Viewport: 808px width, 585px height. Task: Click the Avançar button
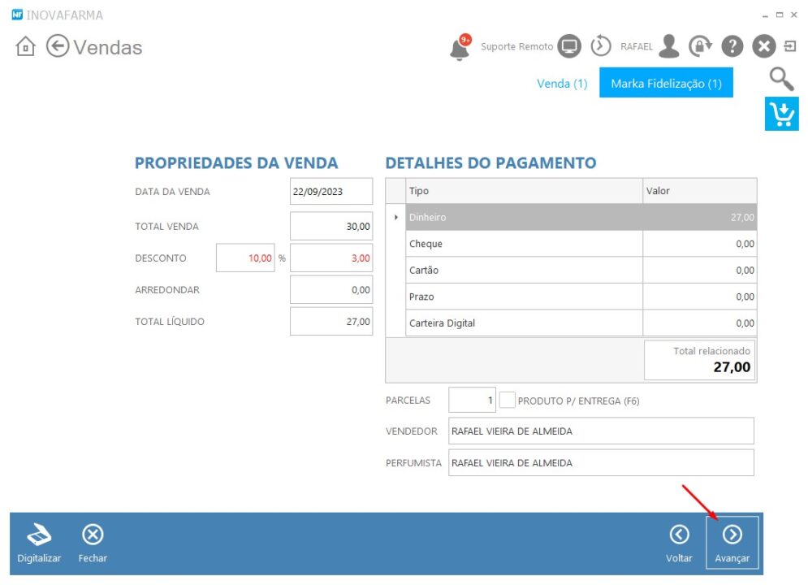coord(732,542)
